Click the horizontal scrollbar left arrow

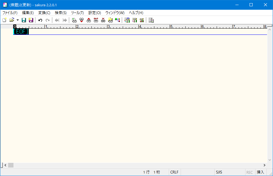coord(5,165)
